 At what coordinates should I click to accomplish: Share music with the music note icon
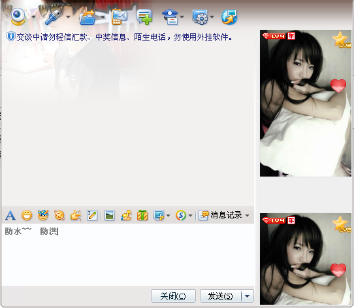tap(126, 215)
